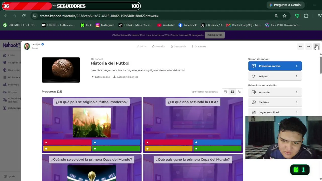
Task: Click red triangle answer under fútbol moderno question
Action: point(67,142)
